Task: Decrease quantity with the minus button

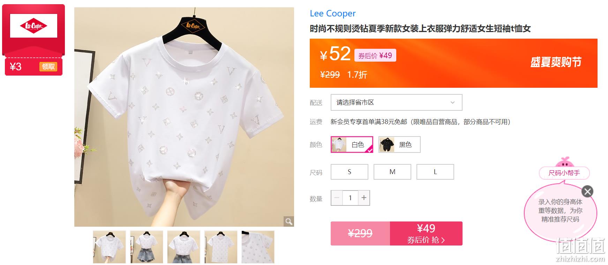Action: 337,198
